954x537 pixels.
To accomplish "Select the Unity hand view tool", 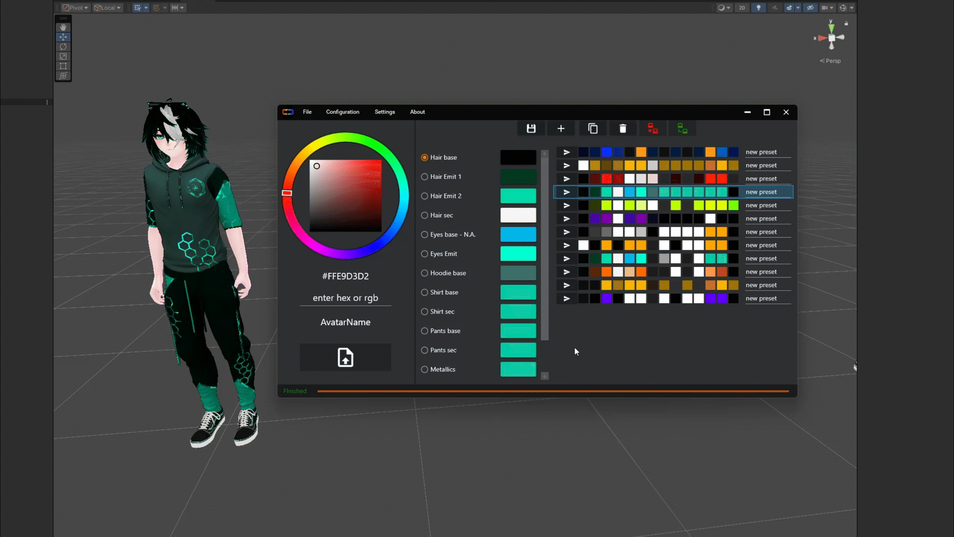I will 63,27.
